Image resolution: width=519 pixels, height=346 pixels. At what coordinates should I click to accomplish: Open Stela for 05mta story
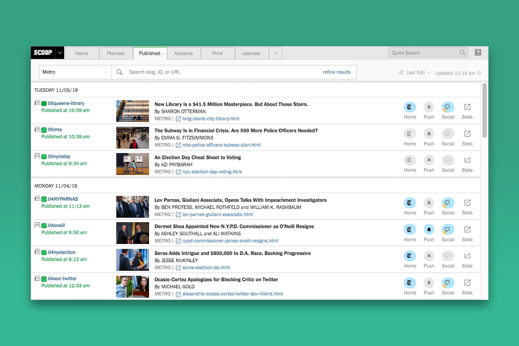[x=467, y=134]
